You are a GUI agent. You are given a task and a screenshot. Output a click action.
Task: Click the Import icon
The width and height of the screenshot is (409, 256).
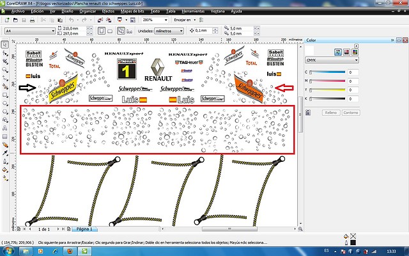tap(100, 20)
